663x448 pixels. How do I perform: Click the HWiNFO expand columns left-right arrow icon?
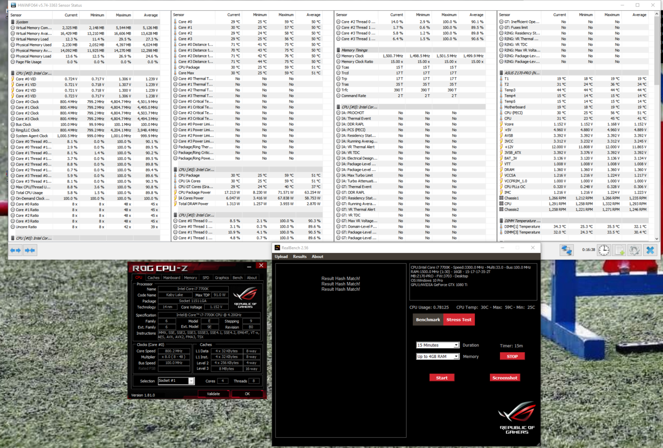[x=16, y=250]
